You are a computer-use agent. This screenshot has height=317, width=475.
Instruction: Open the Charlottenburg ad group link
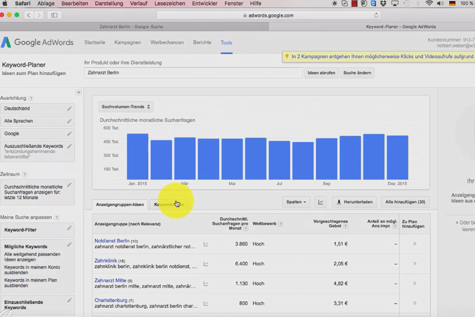[111, 300]
